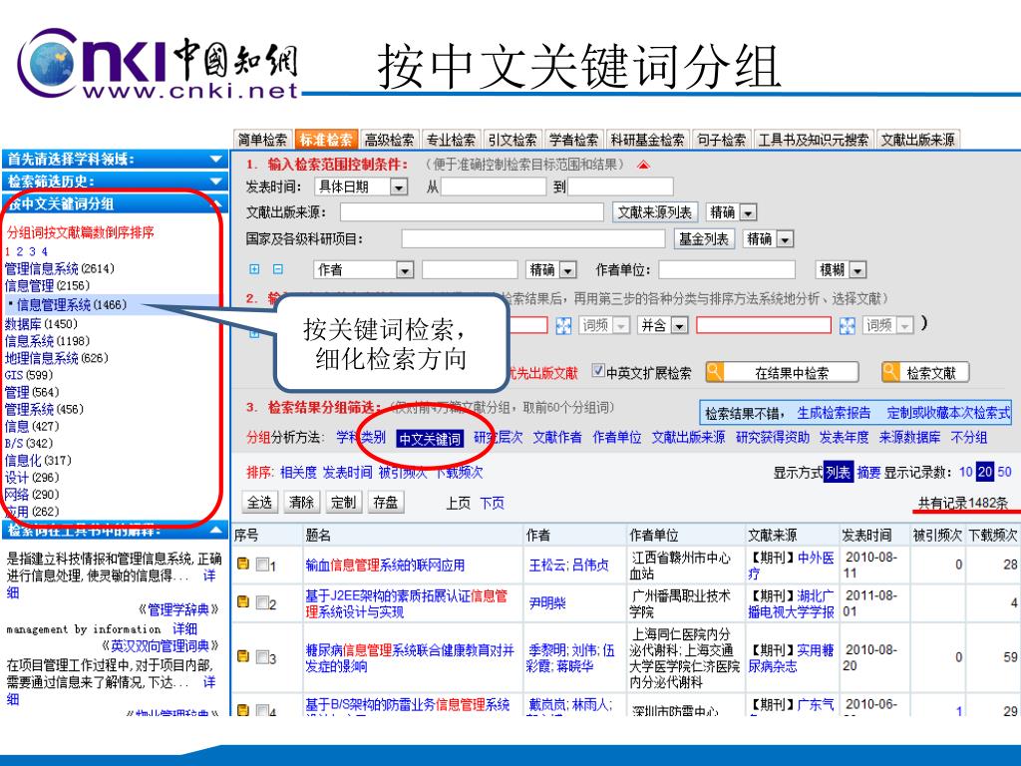Image resolution: width=1021 pixels, height=766 pixels.
Task: Go to 下页 of results
Action: pyautogui.click(x=492, y=503)
